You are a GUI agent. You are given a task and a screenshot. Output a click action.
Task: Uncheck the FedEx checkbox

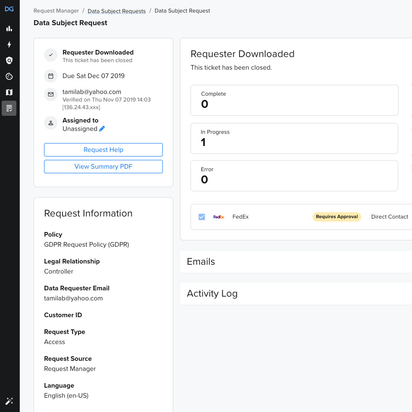pos(202,216)
